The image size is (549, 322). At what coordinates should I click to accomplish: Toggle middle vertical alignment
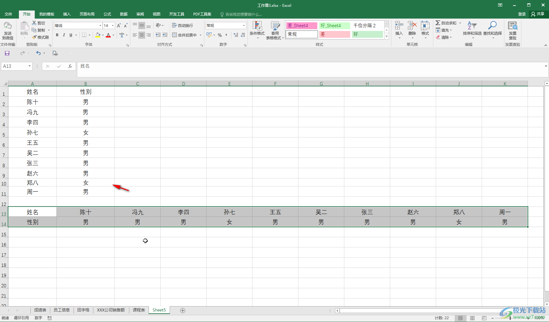click(x=142, y=25)
